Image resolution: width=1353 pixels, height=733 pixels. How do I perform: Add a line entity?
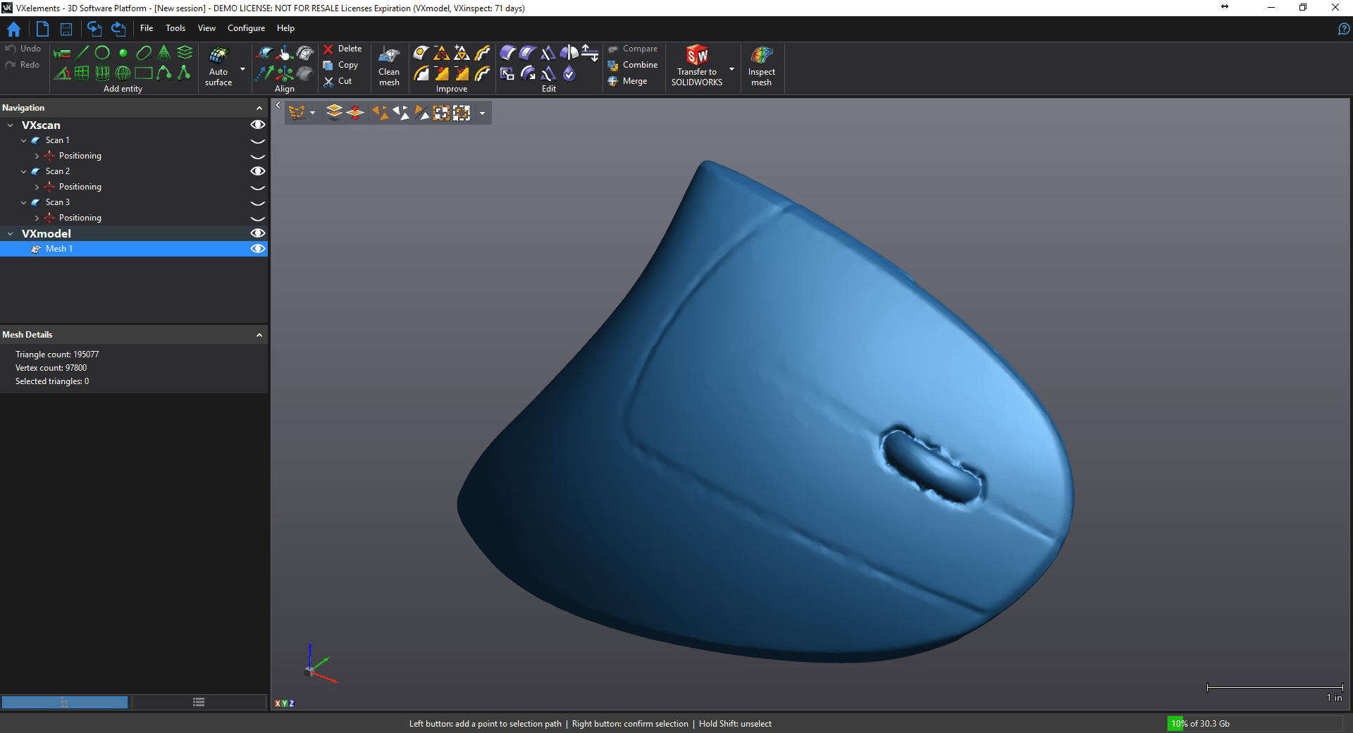82,53
